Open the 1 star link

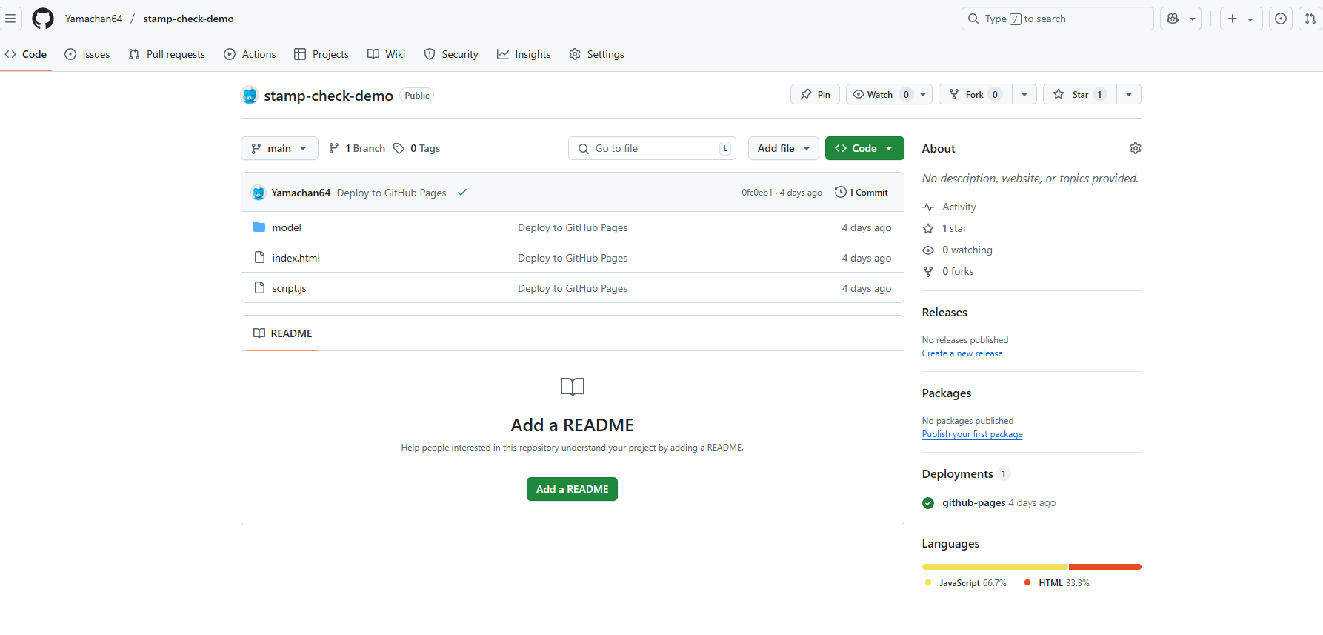coord(944,228)
